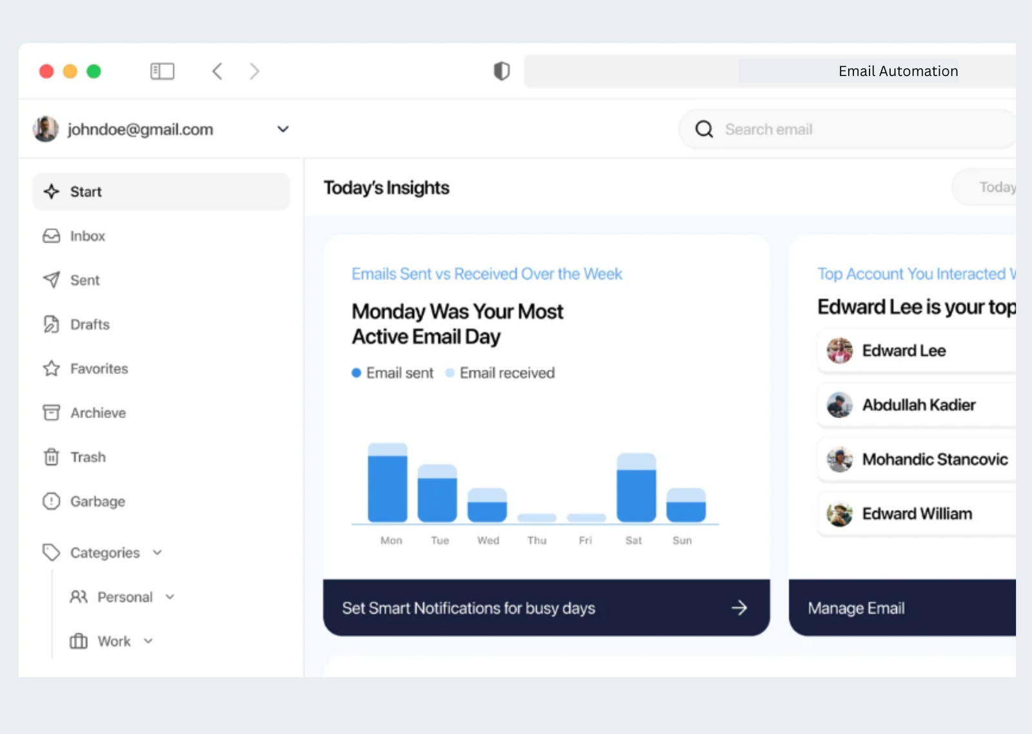
Task: Collapse the Categories section chevron
Action: tap(157, 553)
